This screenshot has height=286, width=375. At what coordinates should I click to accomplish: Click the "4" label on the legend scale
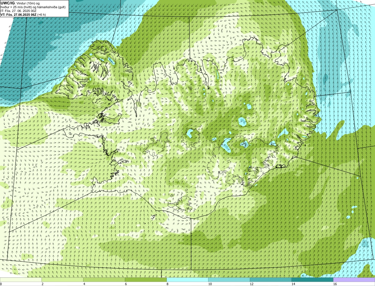pos(84,284)
